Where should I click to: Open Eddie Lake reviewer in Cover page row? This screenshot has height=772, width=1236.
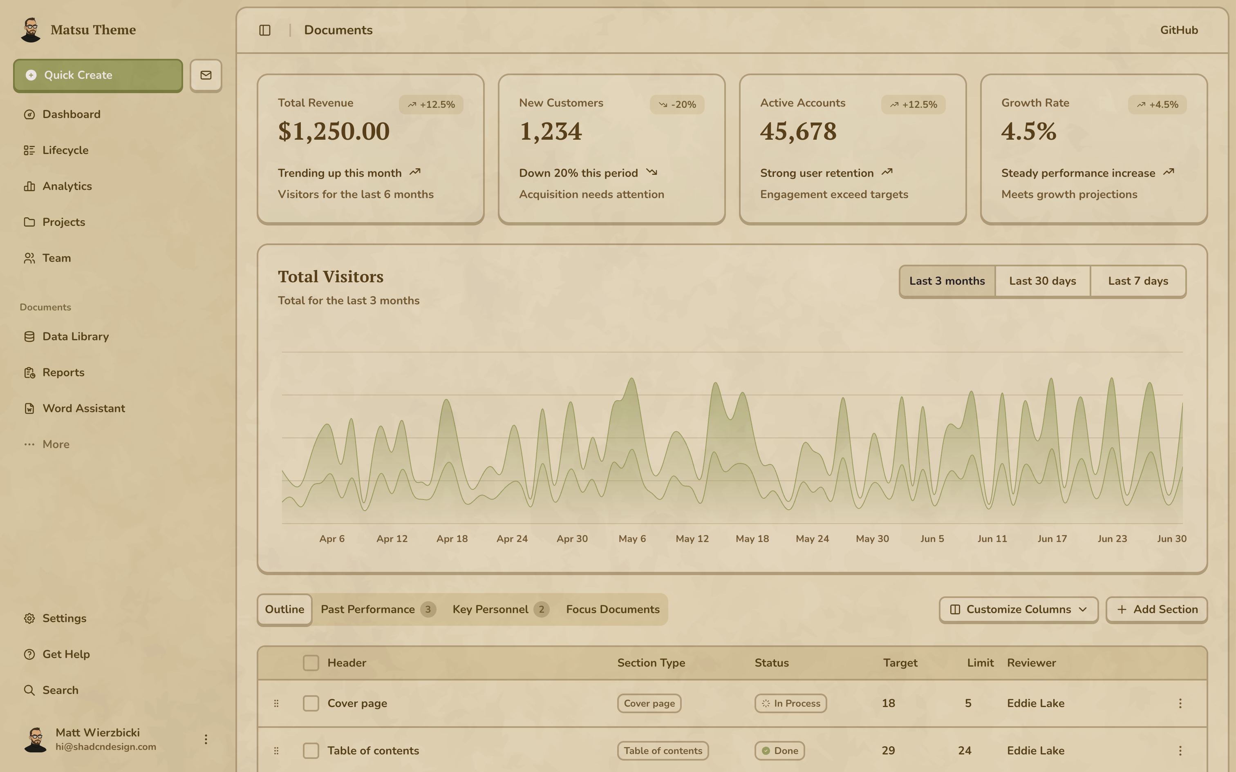click(x=1035, y=703)
